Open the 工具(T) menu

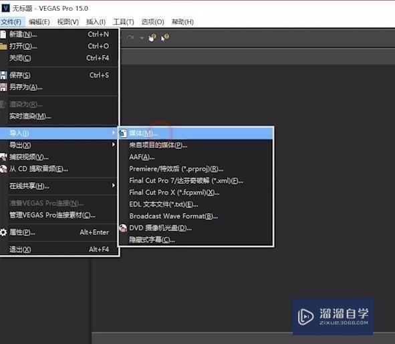124,22
